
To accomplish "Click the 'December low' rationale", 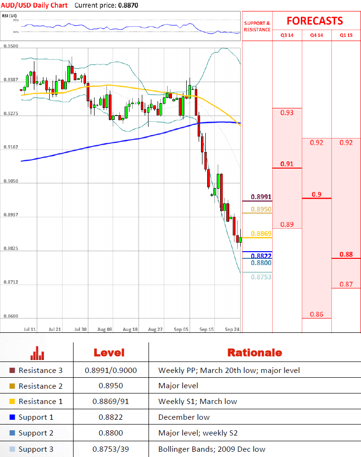I will 184,417.
